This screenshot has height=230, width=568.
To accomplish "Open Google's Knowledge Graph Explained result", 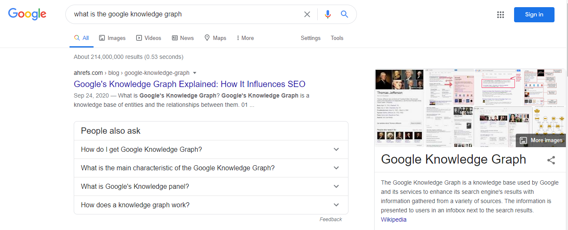I will pyautogui.click(x=190, y=84).
